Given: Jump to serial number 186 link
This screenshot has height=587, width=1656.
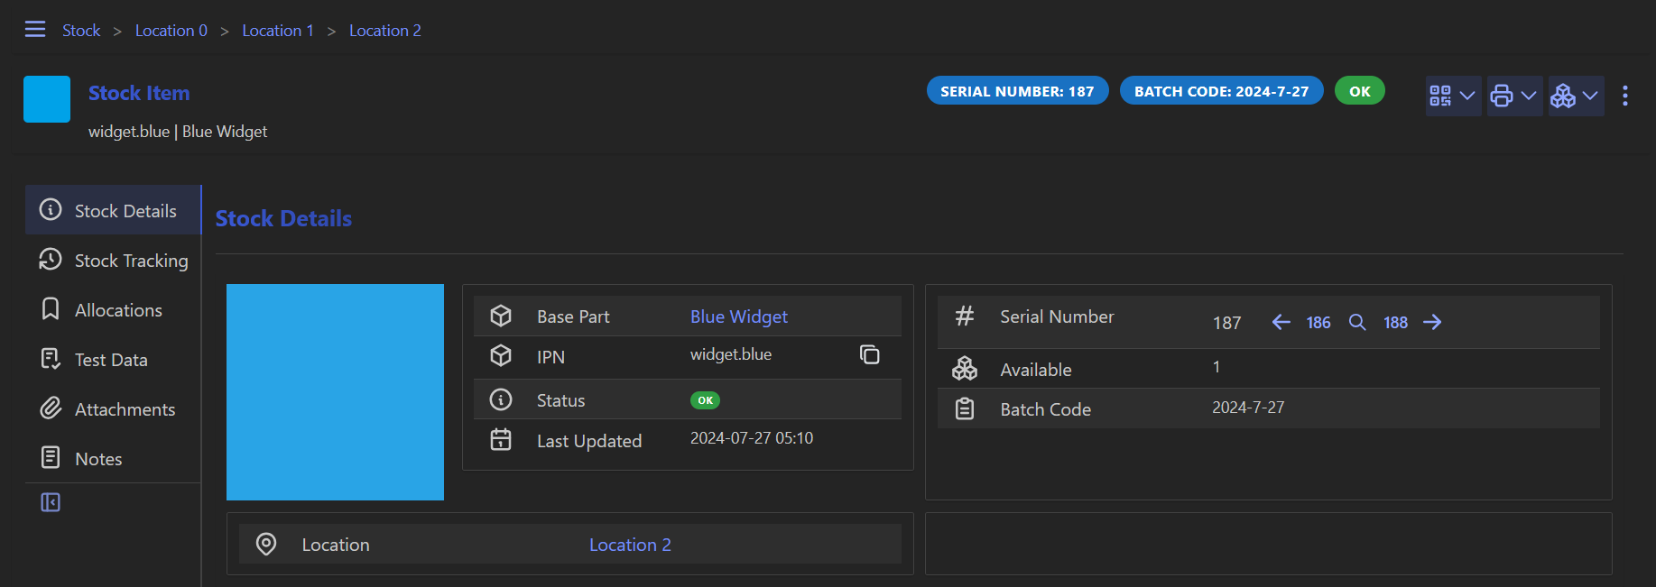Looking at the screenshot, I should coord(1318,323).
